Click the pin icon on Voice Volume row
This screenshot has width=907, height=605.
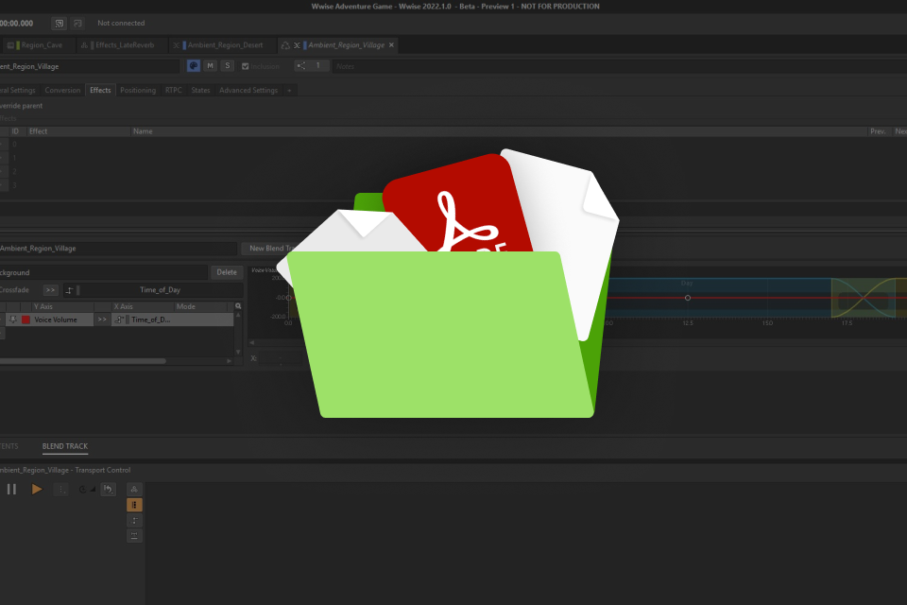pyautogui.click(x=12, y=320)
